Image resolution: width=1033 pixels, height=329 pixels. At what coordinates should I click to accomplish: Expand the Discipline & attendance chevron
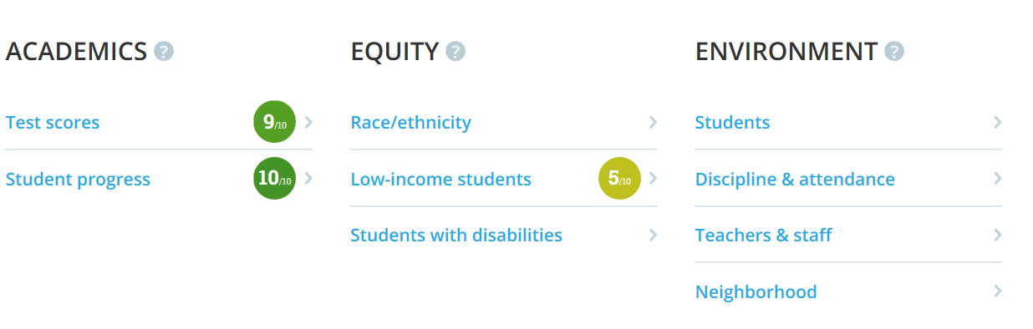997,178
